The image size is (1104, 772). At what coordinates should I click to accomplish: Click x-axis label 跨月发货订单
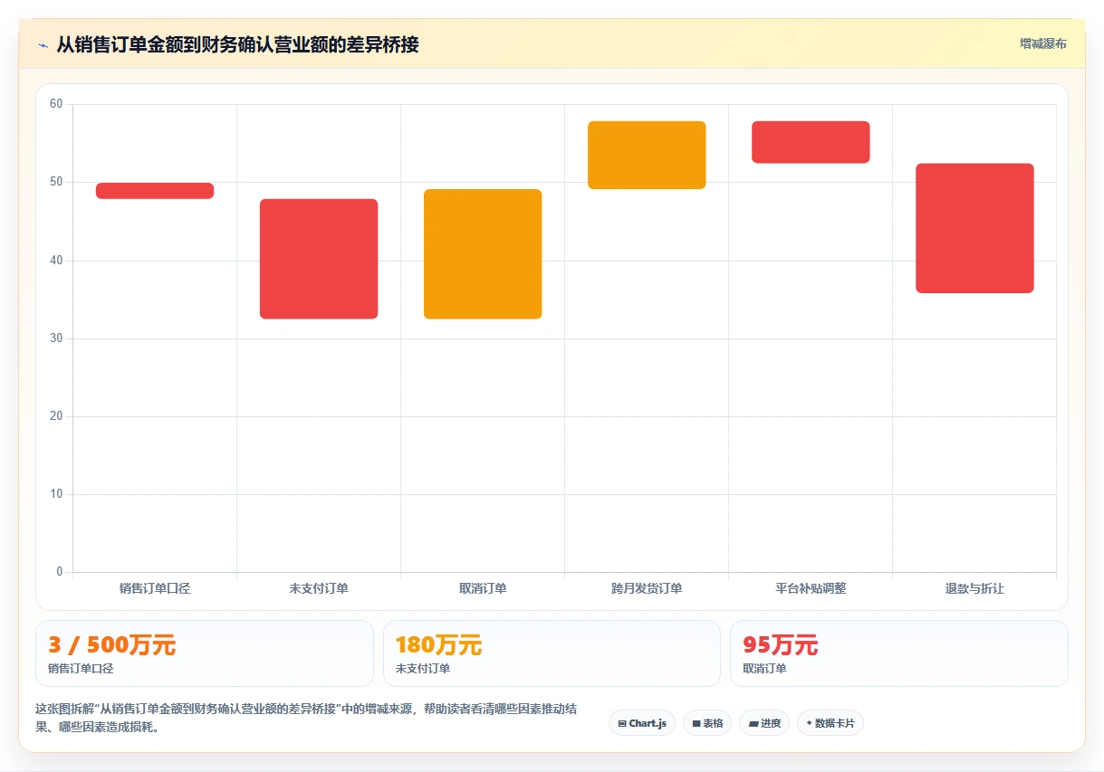[x=647, y=588]
